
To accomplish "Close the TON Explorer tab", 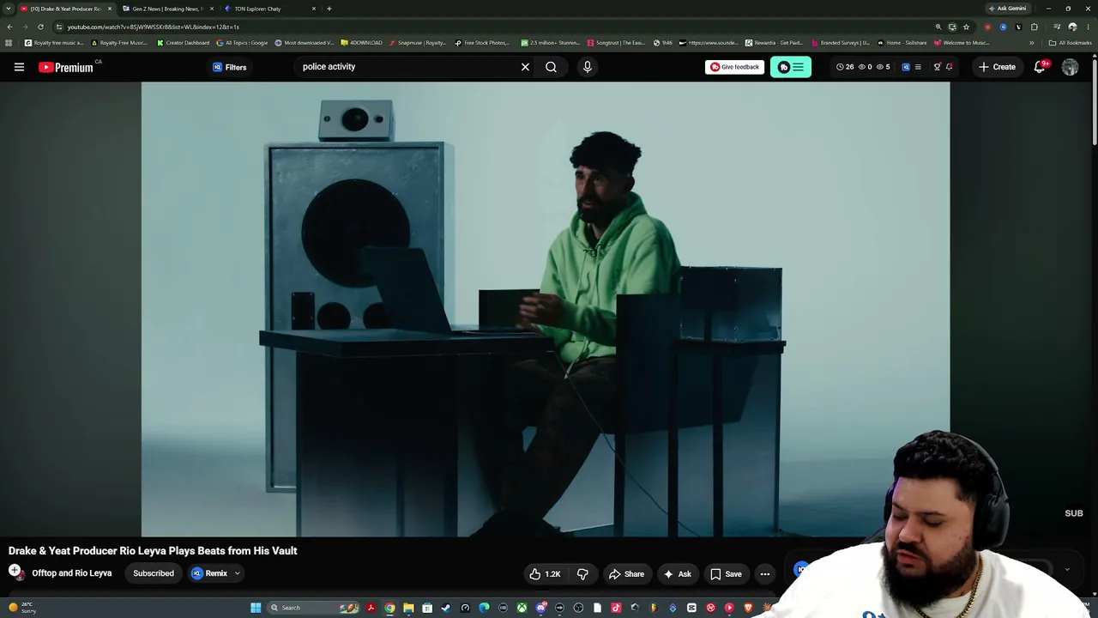I will (314, 9).
